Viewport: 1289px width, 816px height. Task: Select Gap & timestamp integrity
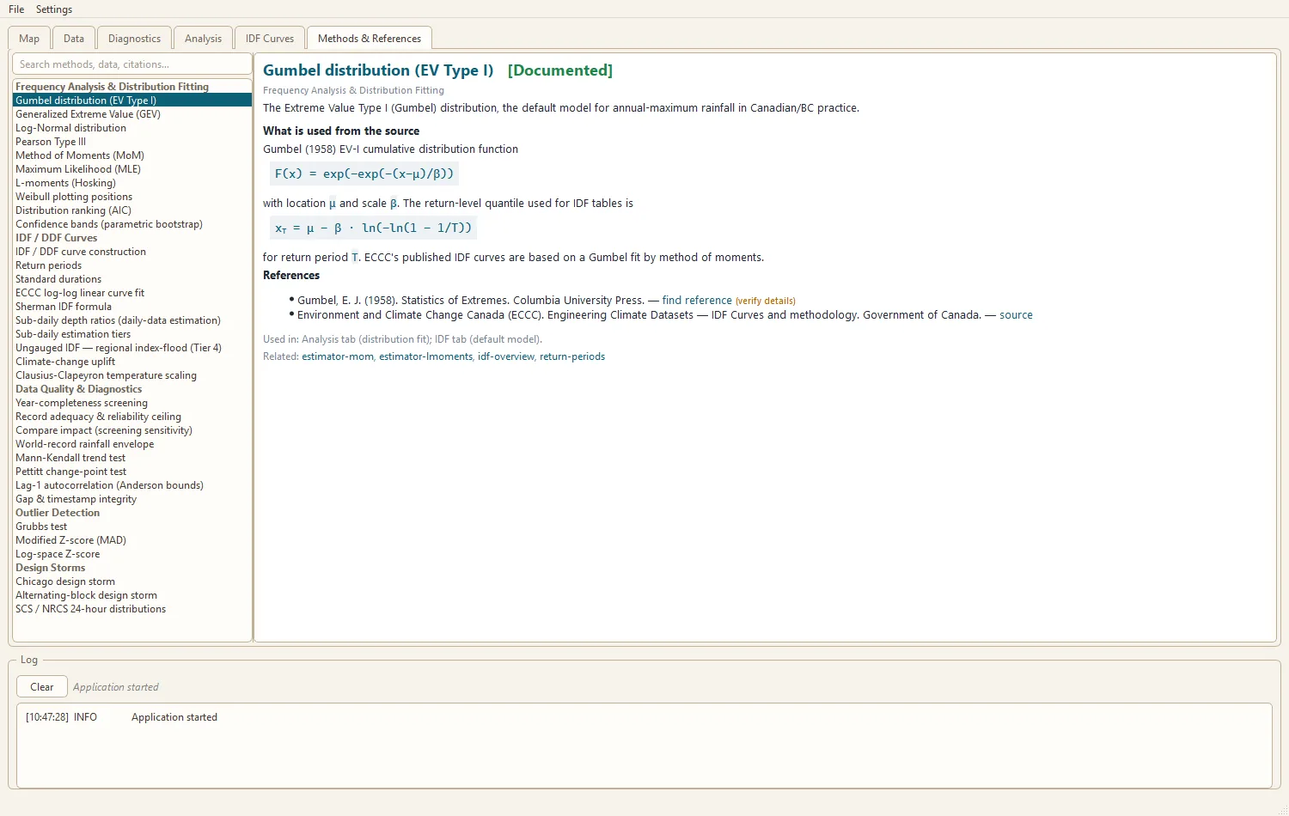coord(132,499)
